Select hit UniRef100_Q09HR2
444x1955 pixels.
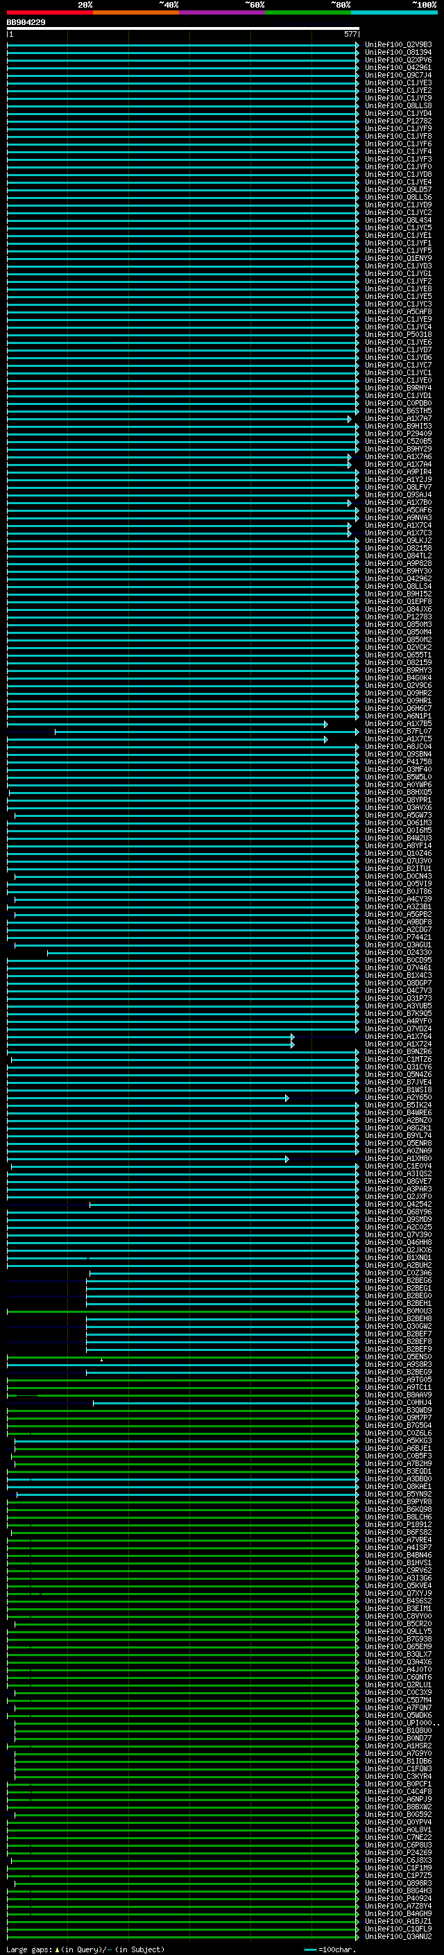(398, 693)
